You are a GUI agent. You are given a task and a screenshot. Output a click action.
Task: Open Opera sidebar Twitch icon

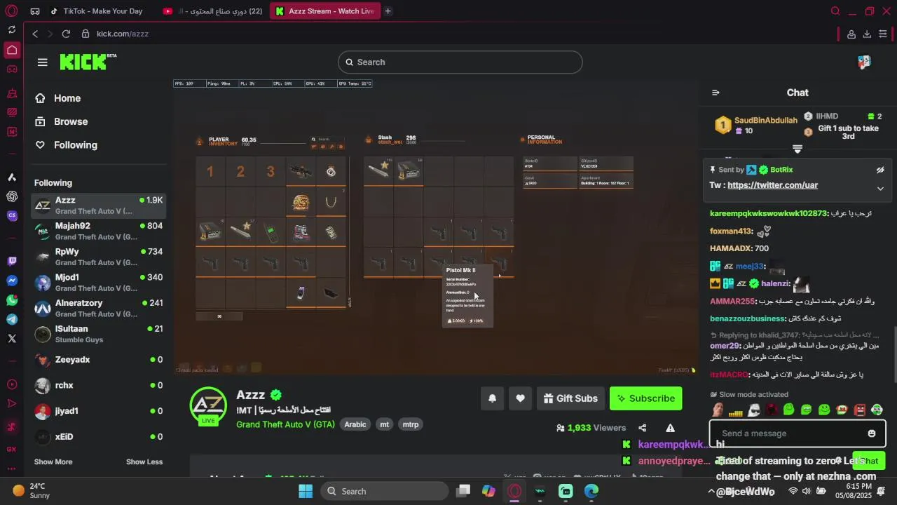click(x=12, y=262)
